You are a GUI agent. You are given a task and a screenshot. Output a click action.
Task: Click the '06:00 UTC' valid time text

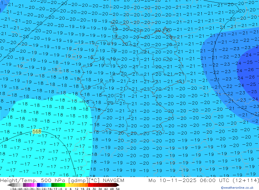coord(215,180)
